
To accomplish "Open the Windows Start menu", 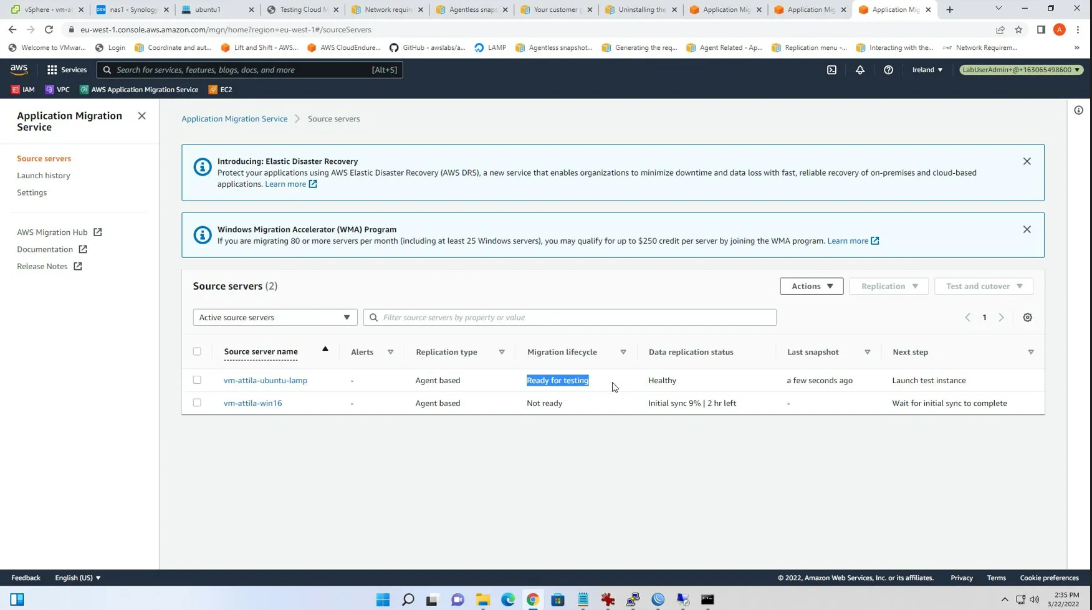I will pos(383,599).
